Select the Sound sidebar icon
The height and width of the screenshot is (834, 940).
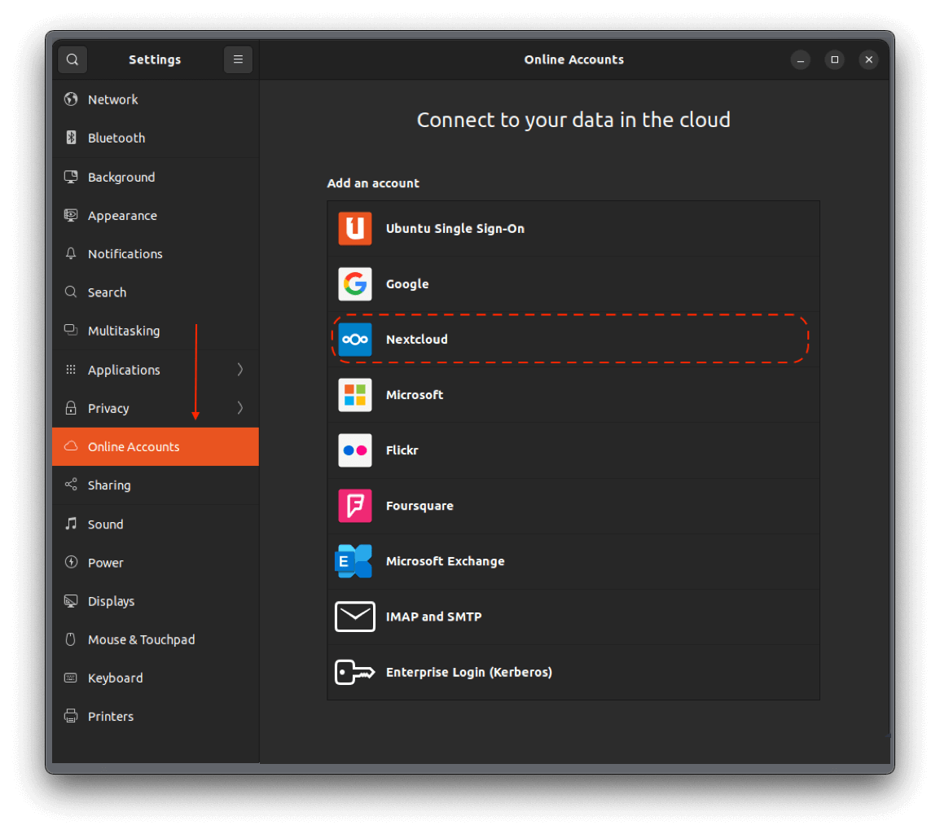71,524
